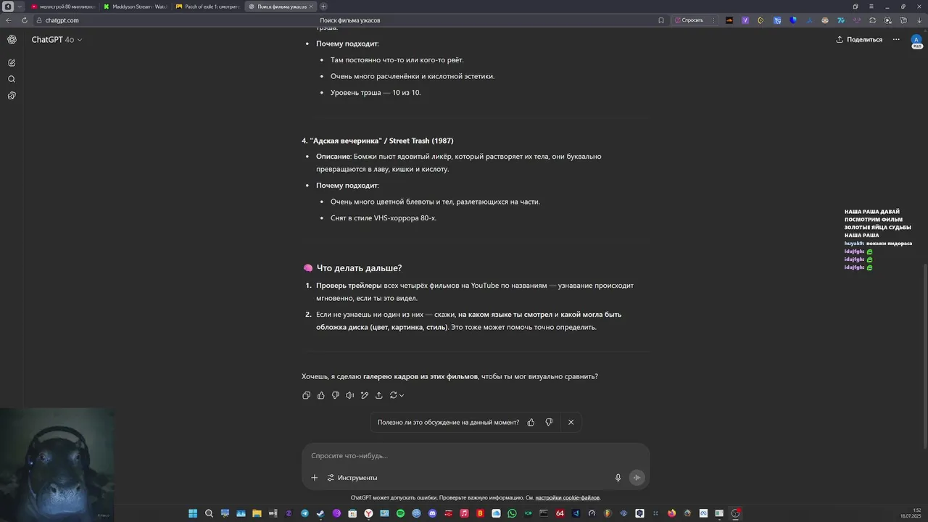Click 'Уровень трэша — 10 из 10.' line
928x522 pixels.
376,93
